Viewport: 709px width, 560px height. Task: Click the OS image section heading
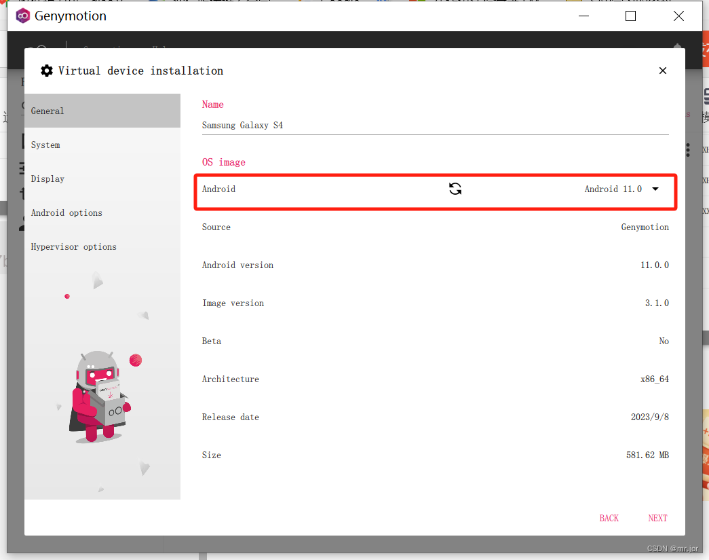(223, 162)
